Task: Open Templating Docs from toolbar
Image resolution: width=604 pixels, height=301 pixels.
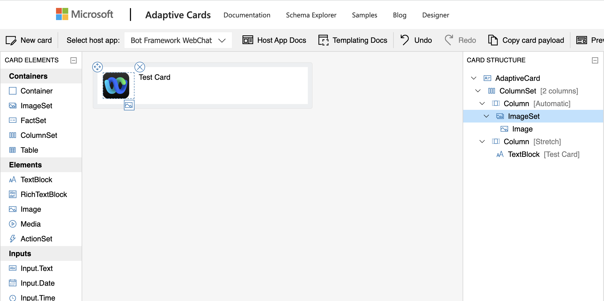Action: pos(353,40)
